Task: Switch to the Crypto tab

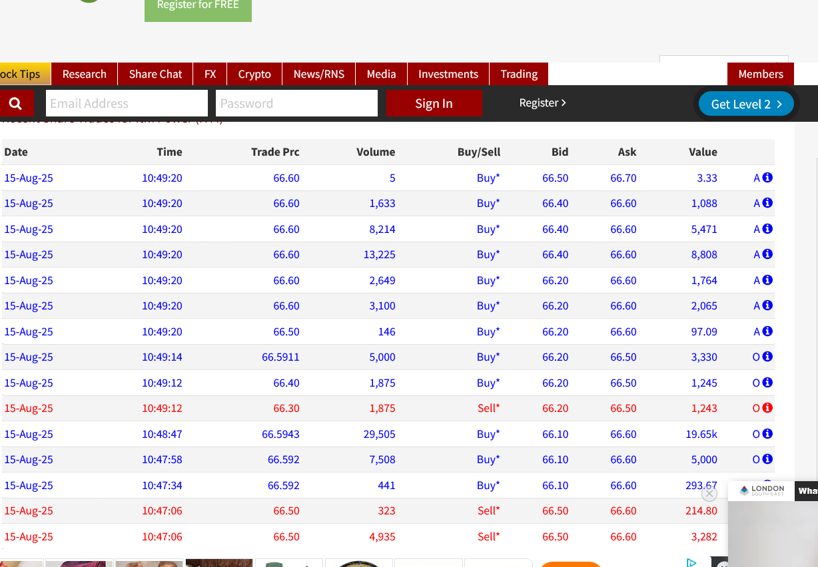Action: click(254, 74)
